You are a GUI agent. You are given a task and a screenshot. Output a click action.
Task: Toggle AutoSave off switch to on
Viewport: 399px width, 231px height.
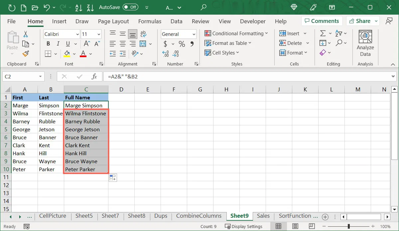[130, 7]
